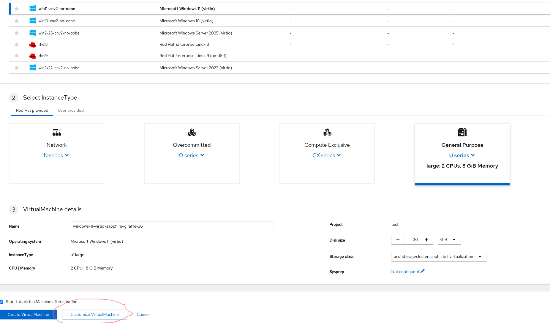Favorite the win10-cnv2-no-oobe volume star
Screen dimensions: 550x323
(17, 21)
